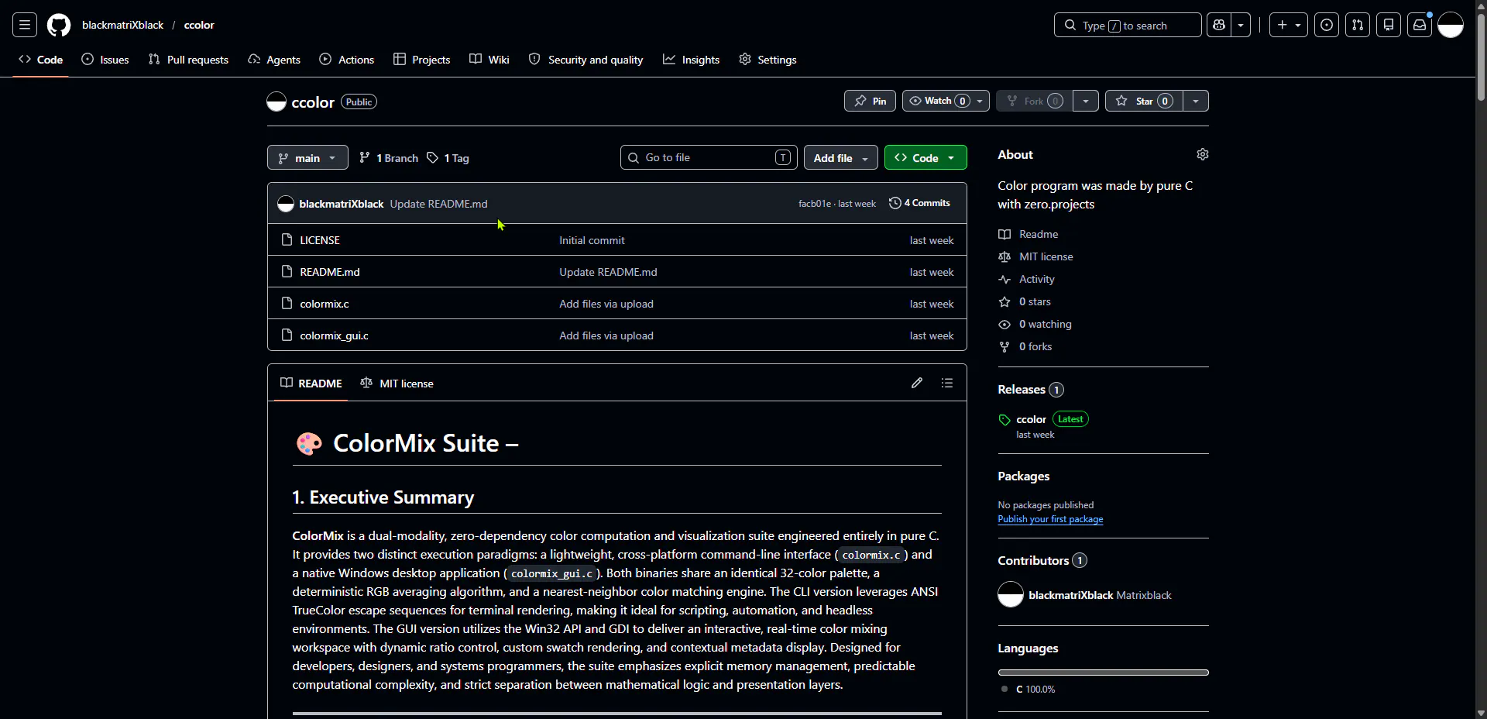Open the colormix.c file
The width and height of the screenshot is (1487, 719).
click(x=325, y=304)
